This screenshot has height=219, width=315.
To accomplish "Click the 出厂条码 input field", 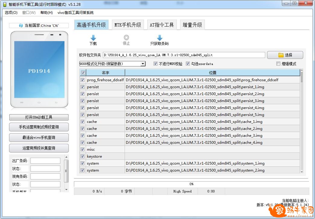I will click(45, 161).
